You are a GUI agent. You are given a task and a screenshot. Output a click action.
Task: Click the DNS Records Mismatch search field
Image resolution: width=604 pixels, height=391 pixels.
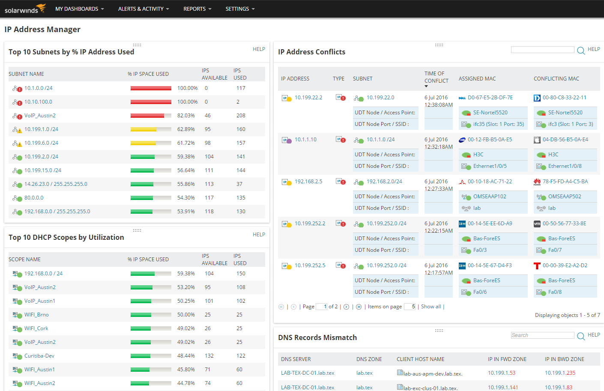coord(542,335)
